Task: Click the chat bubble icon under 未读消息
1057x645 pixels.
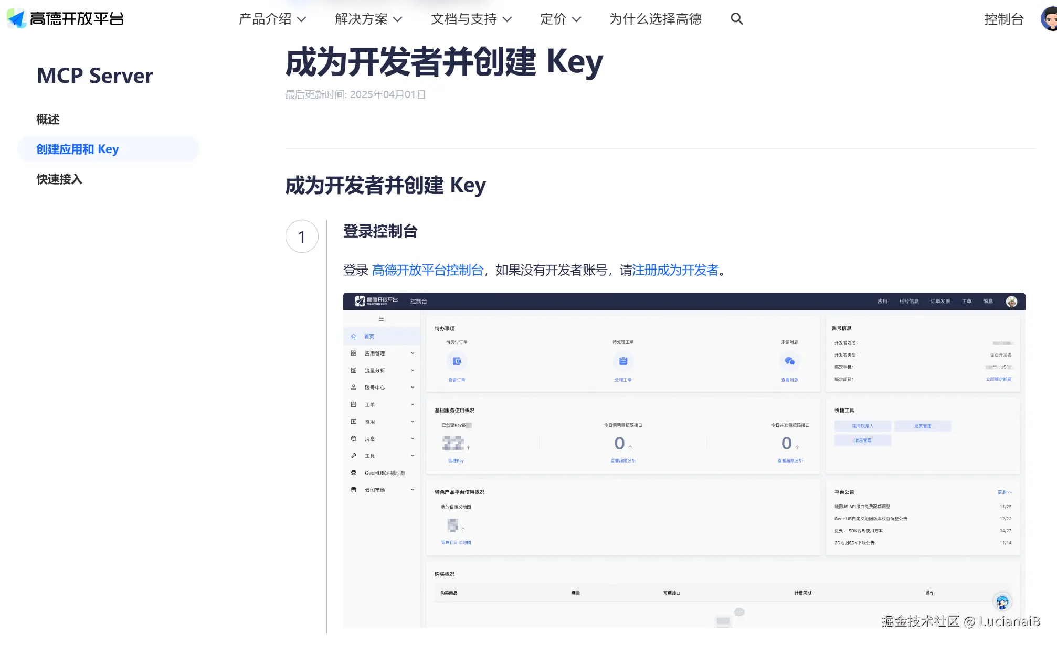Action: click(x=789, y=361)
